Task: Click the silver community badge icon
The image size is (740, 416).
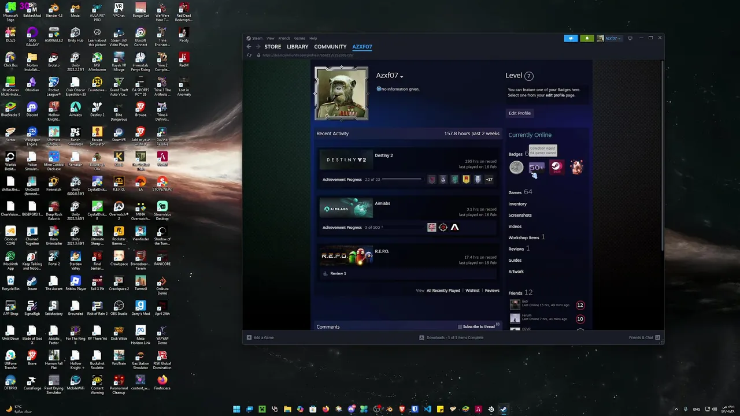Action: (516, 168)
